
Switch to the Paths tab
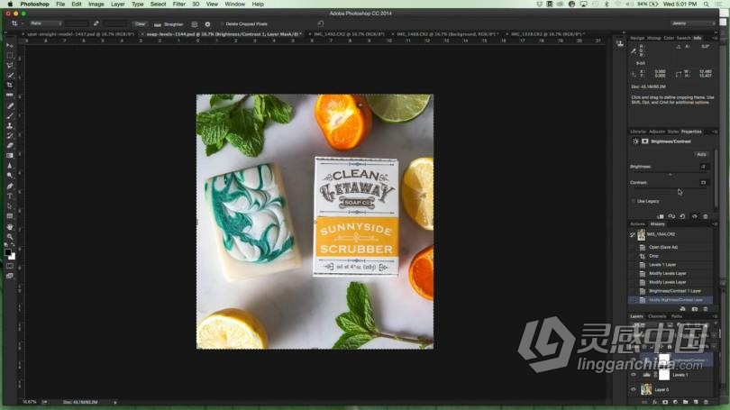677,316
